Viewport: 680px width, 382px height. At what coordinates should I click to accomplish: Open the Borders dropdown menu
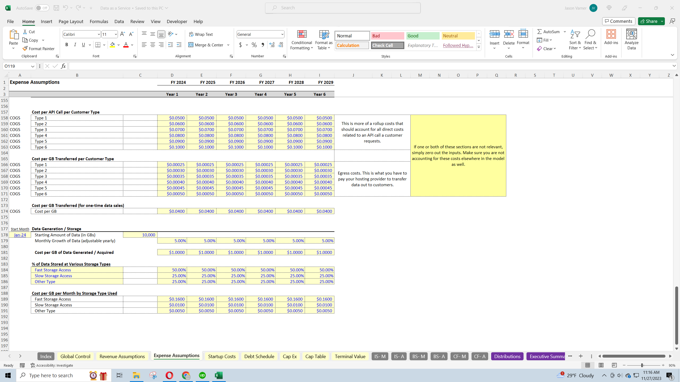pyautogui.click(x=104, y=45)
